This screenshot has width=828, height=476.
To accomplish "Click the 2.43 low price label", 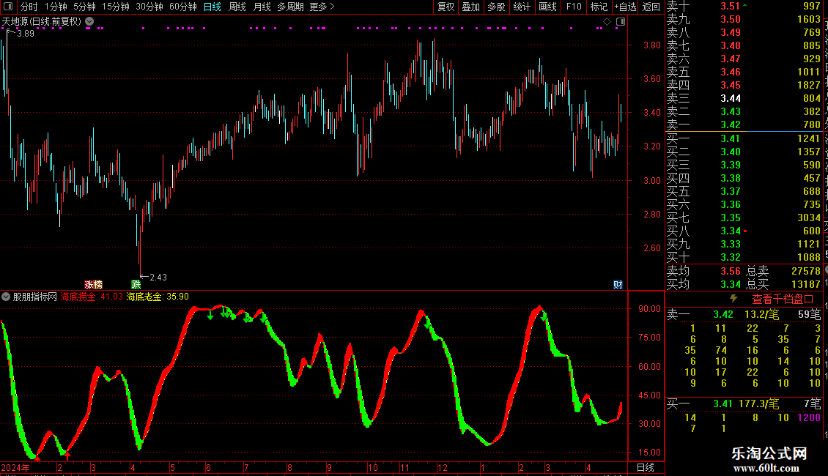I will 158,277.
